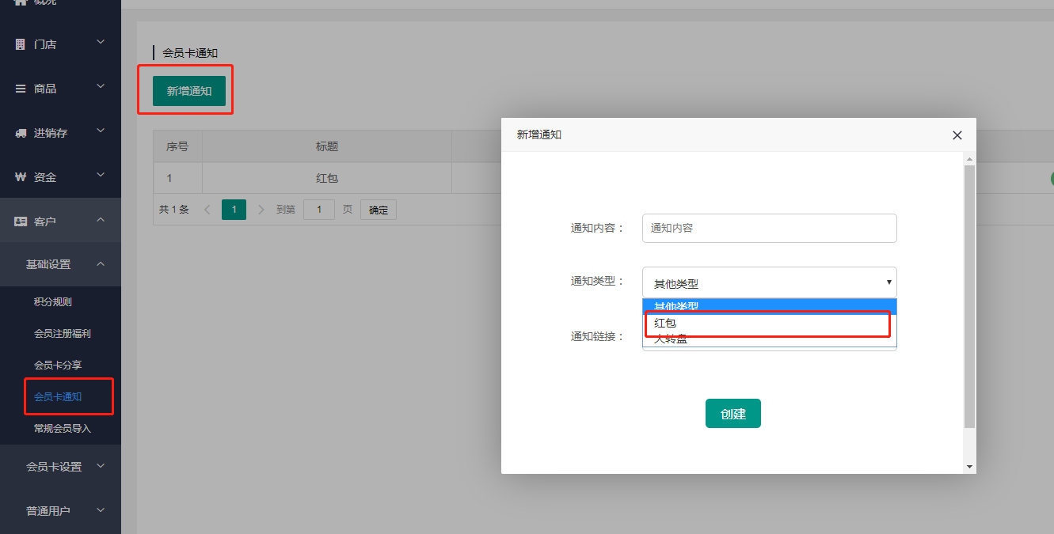Expand the 进销存 menu chevron
The width and height of the screenshot is (1054, 534).
(x=101, y=130)
